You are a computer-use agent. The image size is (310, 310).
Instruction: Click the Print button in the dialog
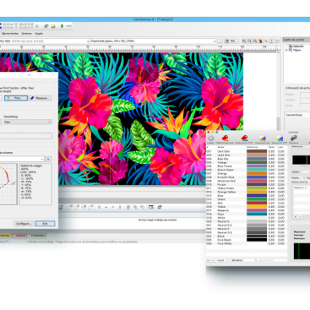pyautogui.click(x=16, y=98)
